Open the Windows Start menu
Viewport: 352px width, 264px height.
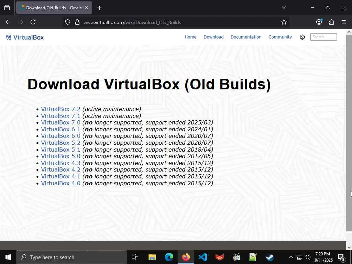click(8, 257)
